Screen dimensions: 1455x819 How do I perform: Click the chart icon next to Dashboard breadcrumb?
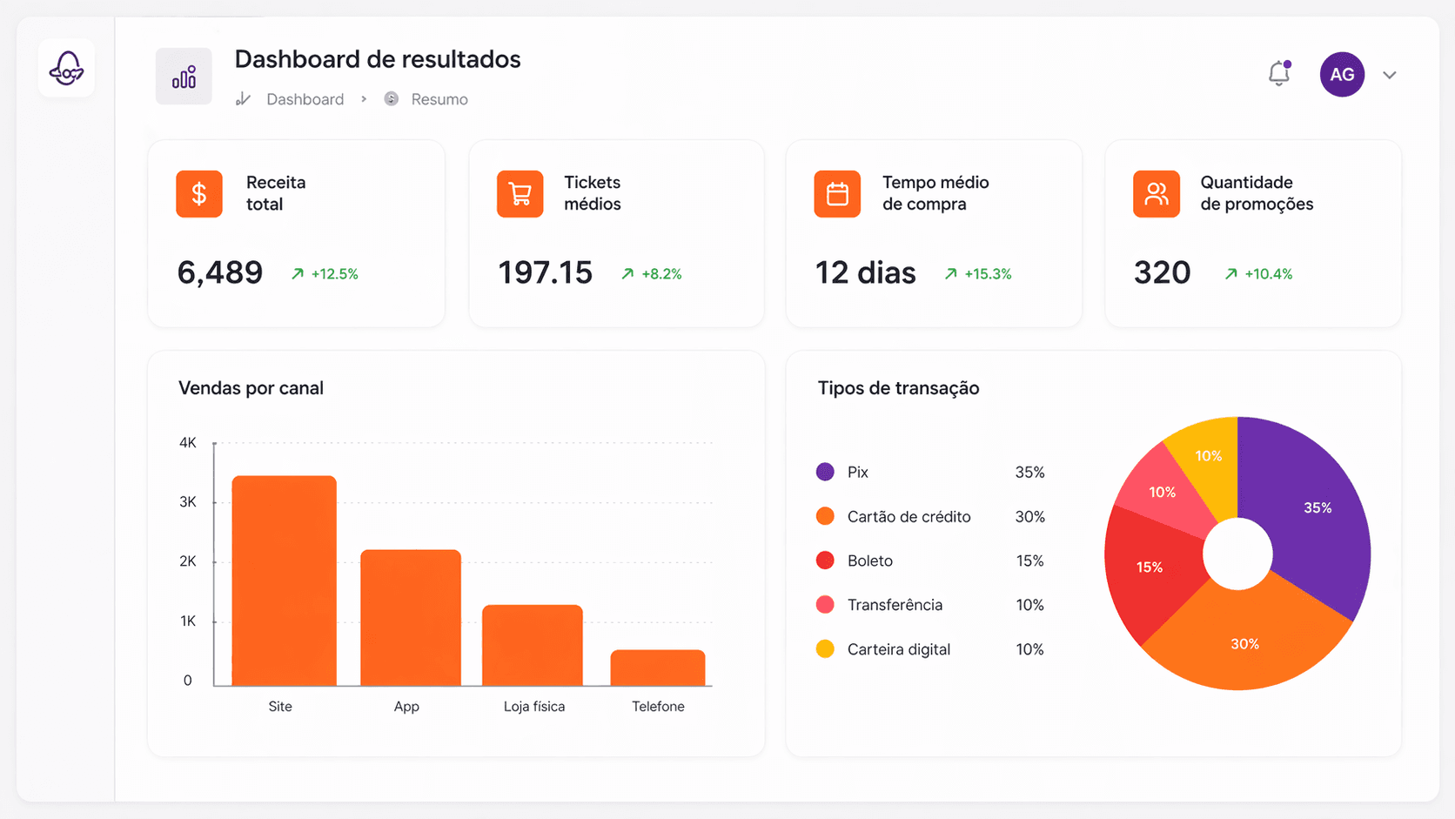pos(243,98)
